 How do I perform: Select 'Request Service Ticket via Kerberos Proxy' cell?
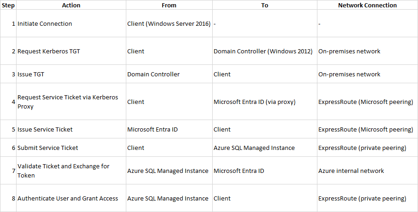point(71,102)
